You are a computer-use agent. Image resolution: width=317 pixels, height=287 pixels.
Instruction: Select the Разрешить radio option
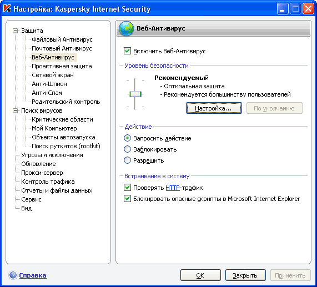coord(127,160)
